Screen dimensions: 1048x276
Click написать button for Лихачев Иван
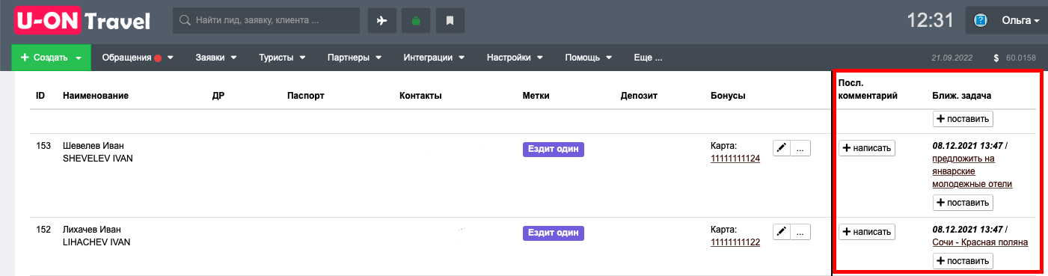tap(867, 232)
